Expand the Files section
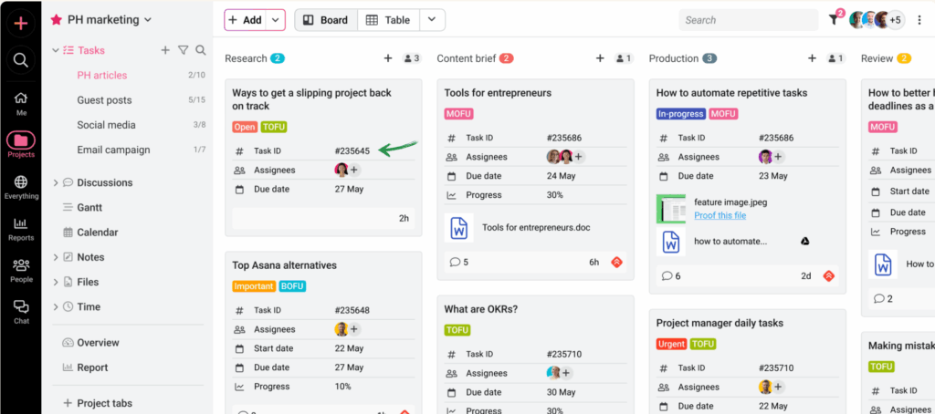 56,283
